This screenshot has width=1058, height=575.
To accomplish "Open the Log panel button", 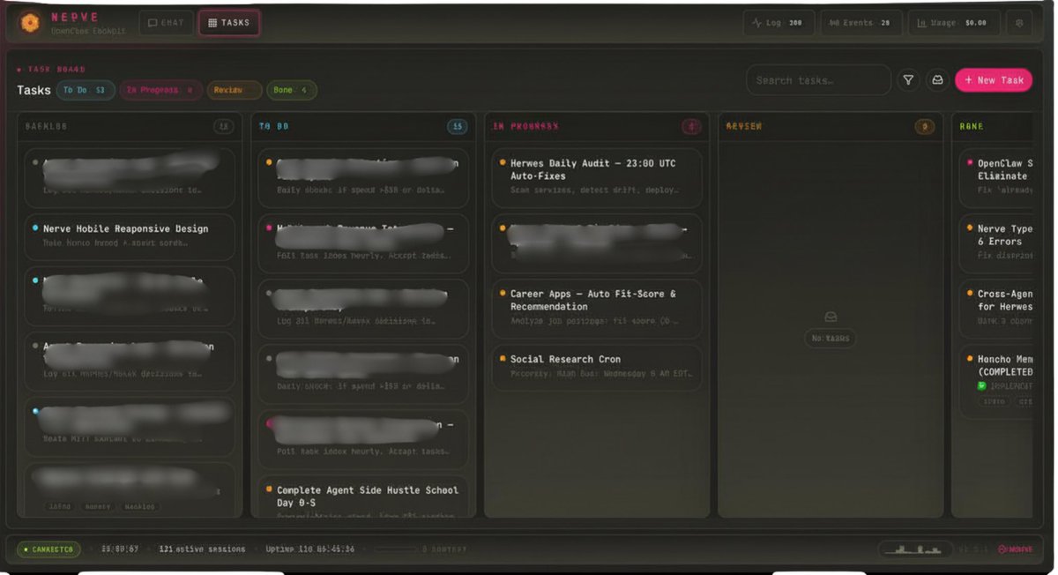I will [779, 23].
